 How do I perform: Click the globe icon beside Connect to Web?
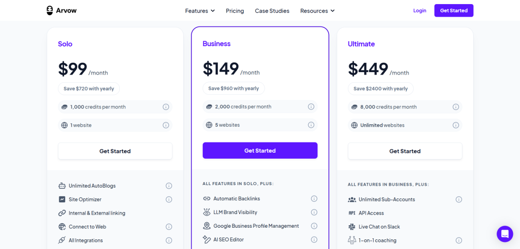click(62, 227)
